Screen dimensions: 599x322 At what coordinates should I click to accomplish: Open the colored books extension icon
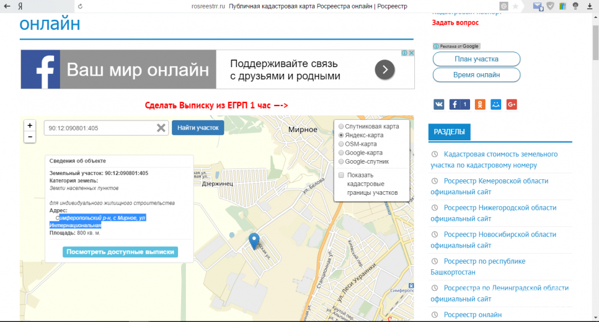(x=562, y=6)
